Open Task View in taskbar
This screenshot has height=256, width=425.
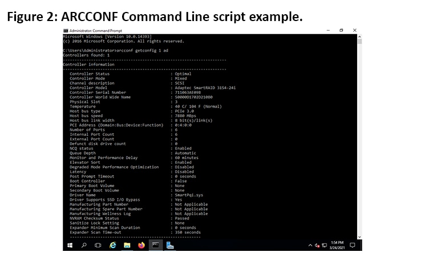tap(98, 245)
